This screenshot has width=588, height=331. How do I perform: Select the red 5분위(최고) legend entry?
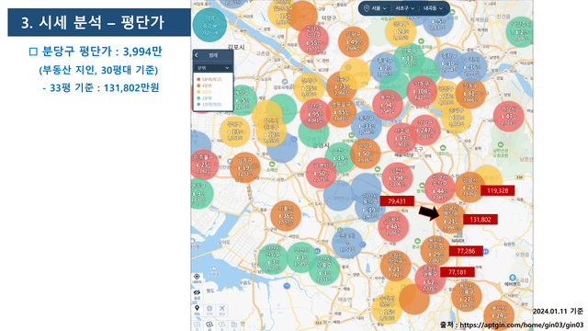coord(209,79)
